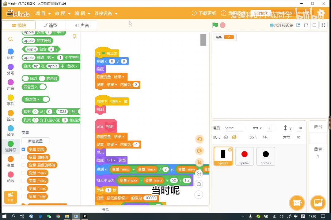331x220 pixels.
Task: Open Windows Start menu
Action: (x=4, y=216)
